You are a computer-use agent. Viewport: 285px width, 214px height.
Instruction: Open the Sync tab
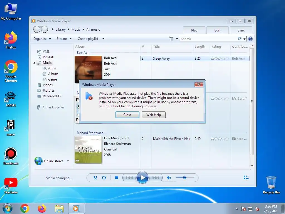point(241,30)
